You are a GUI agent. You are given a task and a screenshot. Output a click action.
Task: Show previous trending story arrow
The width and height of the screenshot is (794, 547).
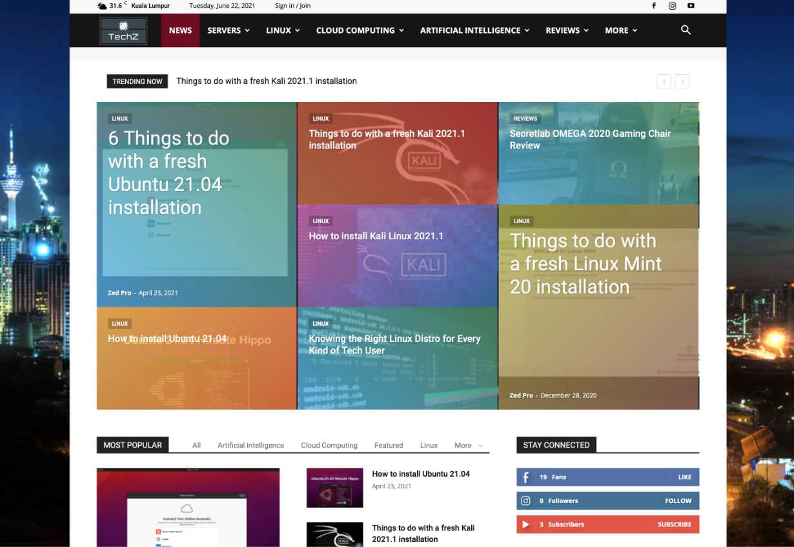click(664, 81)
